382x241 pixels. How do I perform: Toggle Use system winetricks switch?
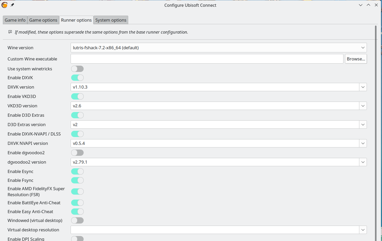click(x=77, y=69)
